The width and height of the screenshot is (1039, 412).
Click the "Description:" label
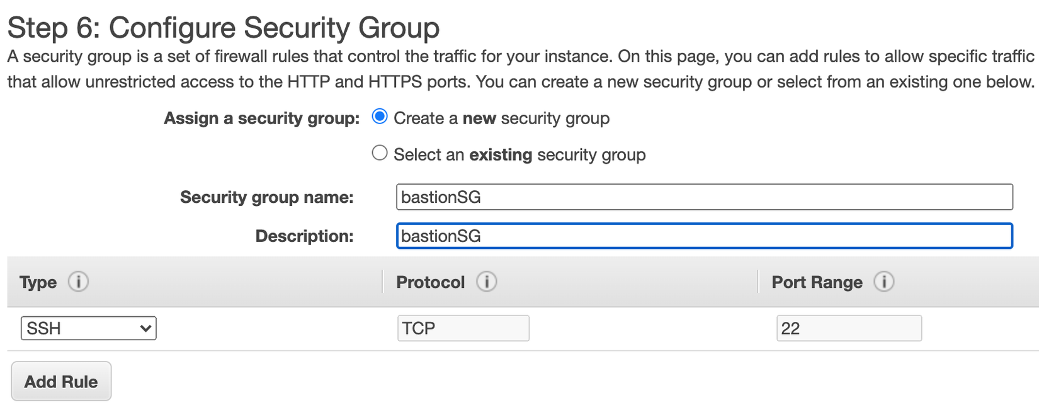304,236
